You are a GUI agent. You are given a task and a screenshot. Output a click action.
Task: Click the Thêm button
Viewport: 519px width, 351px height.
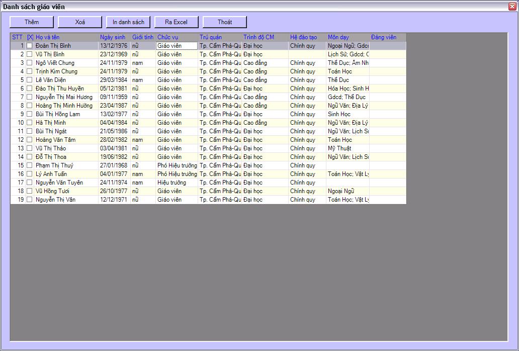click(32, 22)
